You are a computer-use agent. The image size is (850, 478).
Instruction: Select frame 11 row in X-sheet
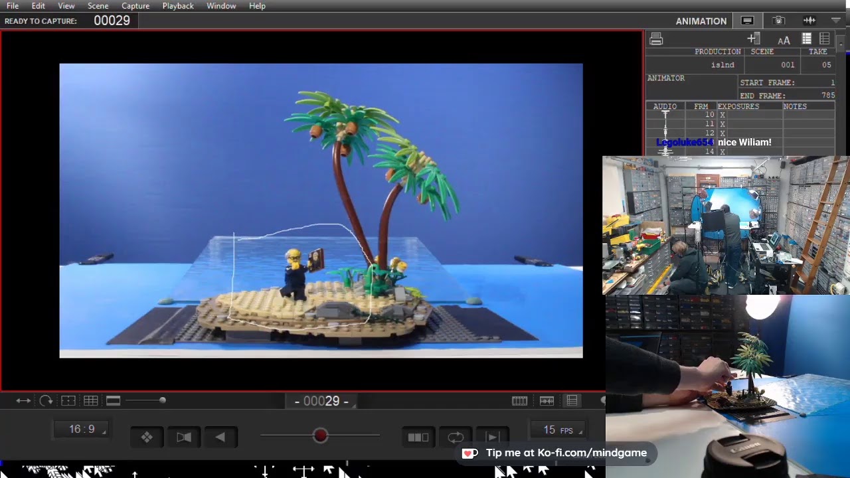(x=741, y=124)
